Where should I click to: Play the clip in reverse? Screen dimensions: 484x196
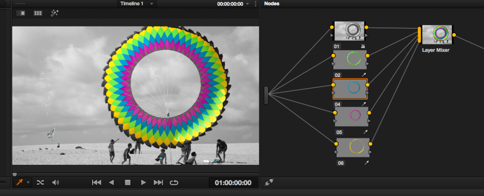(x=112, y=182)
